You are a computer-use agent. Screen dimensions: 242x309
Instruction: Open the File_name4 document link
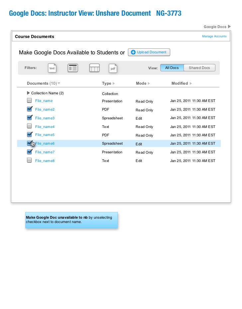click(x=45, y=127)
